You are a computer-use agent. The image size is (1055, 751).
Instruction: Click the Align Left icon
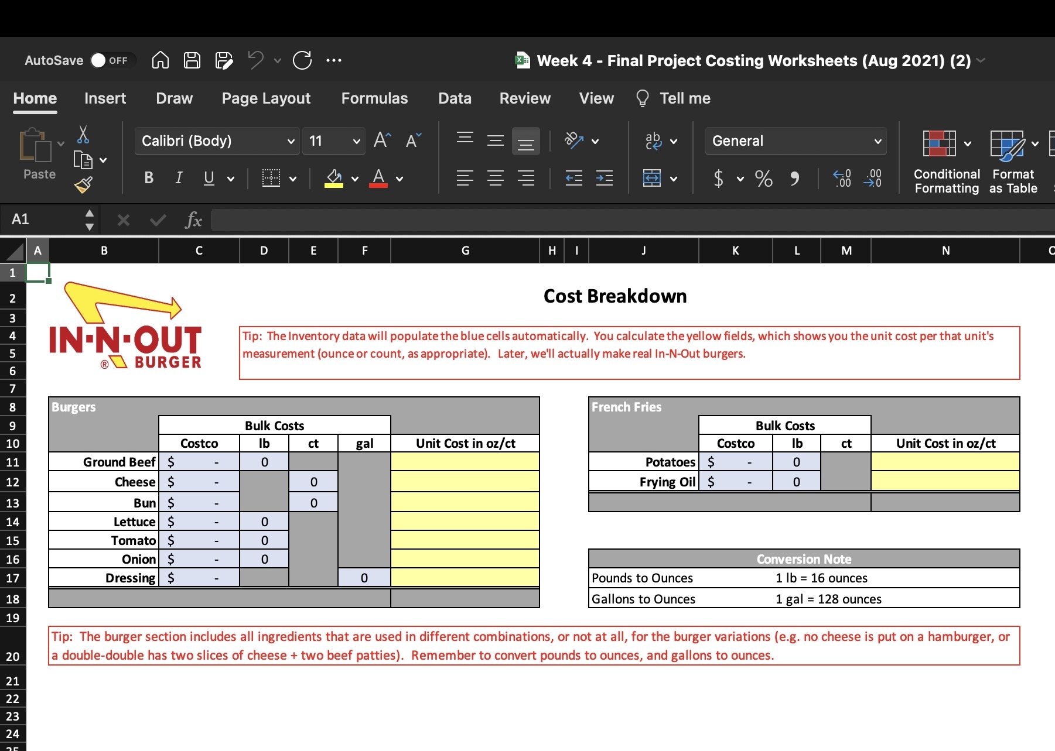pyautogui.click(x=465, y=178)
